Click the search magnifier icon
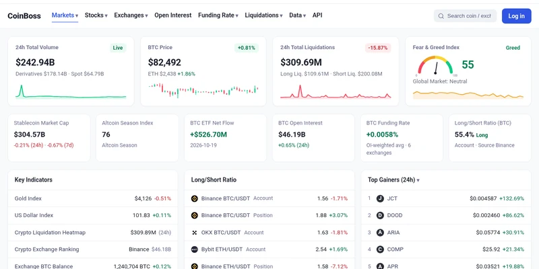The image size is (539, 269). click(441, 16)
